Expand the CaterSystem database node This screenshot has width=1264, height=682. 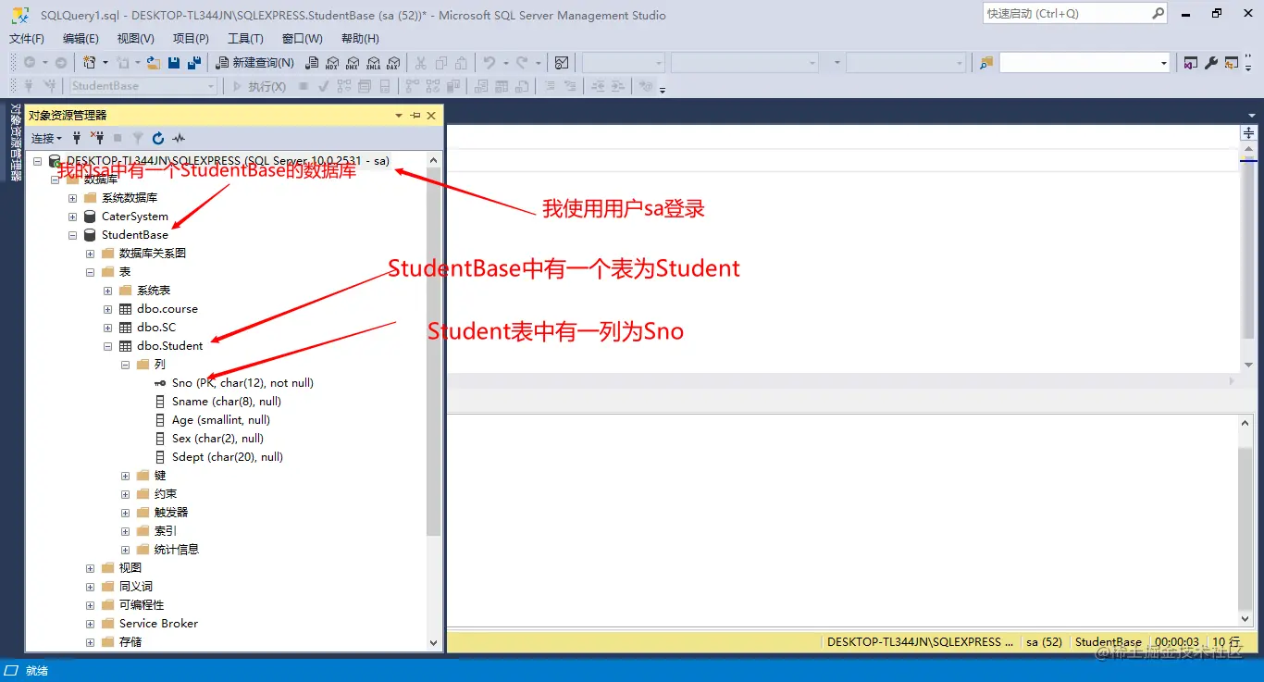click(72, 217)
